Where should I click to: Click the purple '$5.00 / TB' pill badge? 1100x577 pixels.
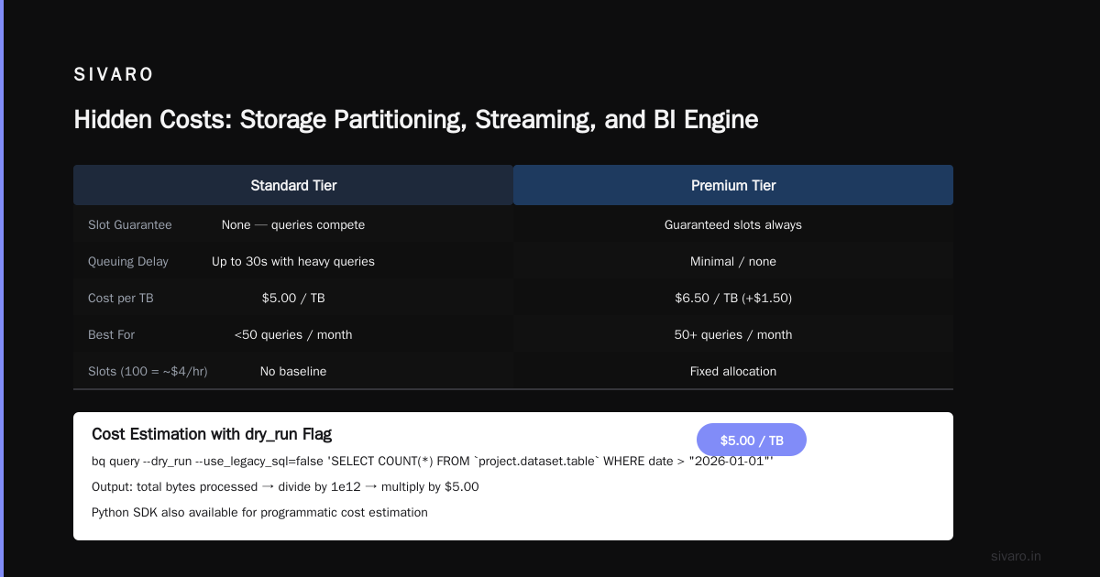[752, 440]
